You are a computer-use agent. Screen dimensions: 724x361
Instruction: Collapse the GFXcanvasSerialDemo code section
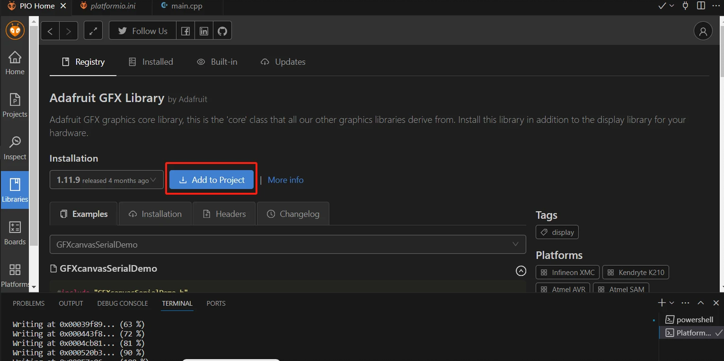pos(521,271)
